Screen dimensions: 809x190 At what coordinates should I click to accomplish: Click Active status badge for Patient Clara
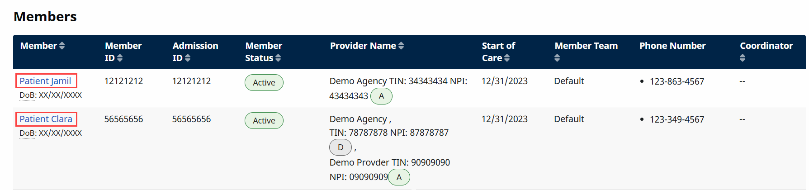click(x=264, y=121)
